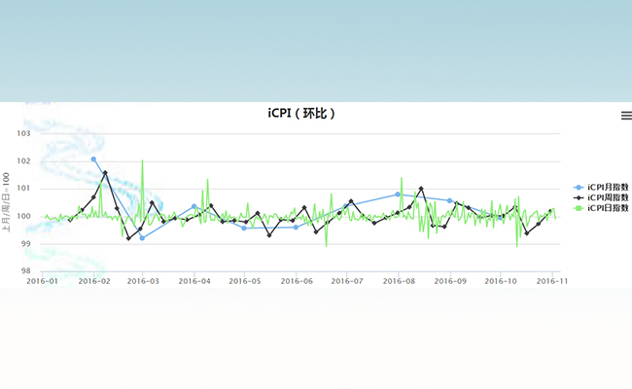632x389 pixels.
Task: Click the 103 y-axis label
Action: [24, 134]
